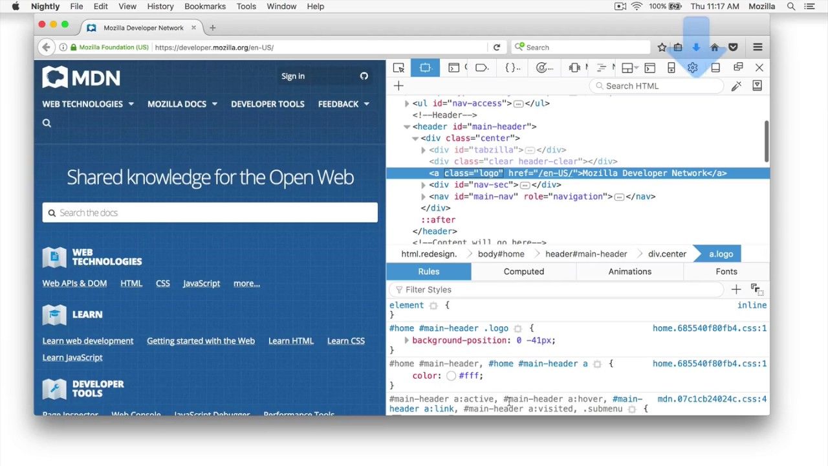This screenshot has width=828, height=466.
Task: Collapse the div class="center" node
Action: pos(415,139)
